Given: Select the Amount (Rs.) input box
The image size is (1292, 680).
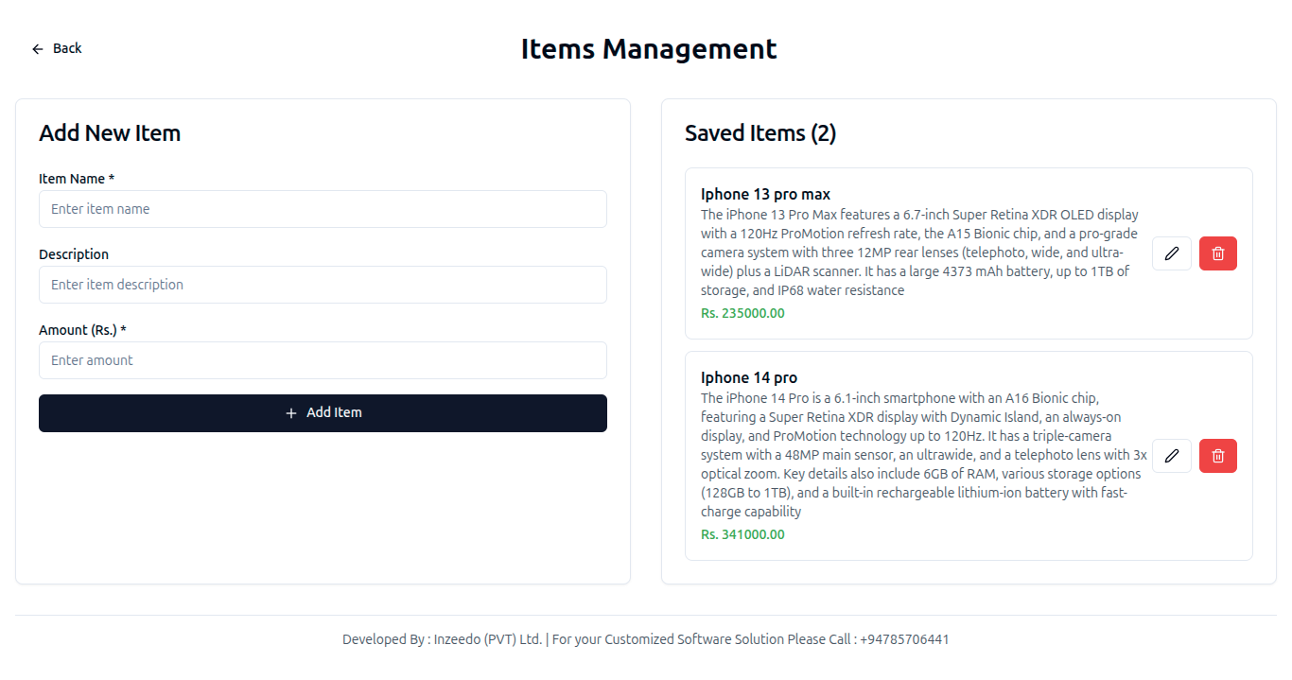Looking at the screenshot, I should (323, 360).
